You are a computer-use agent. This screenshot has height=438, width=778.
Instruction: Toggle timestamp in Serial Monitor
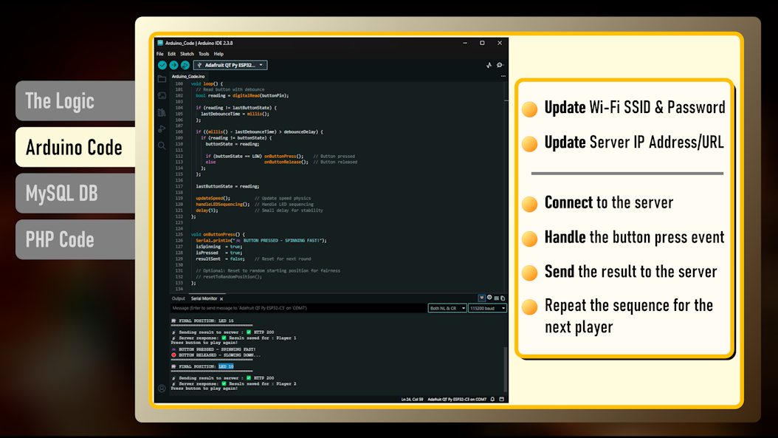click(x=489, y=298)
